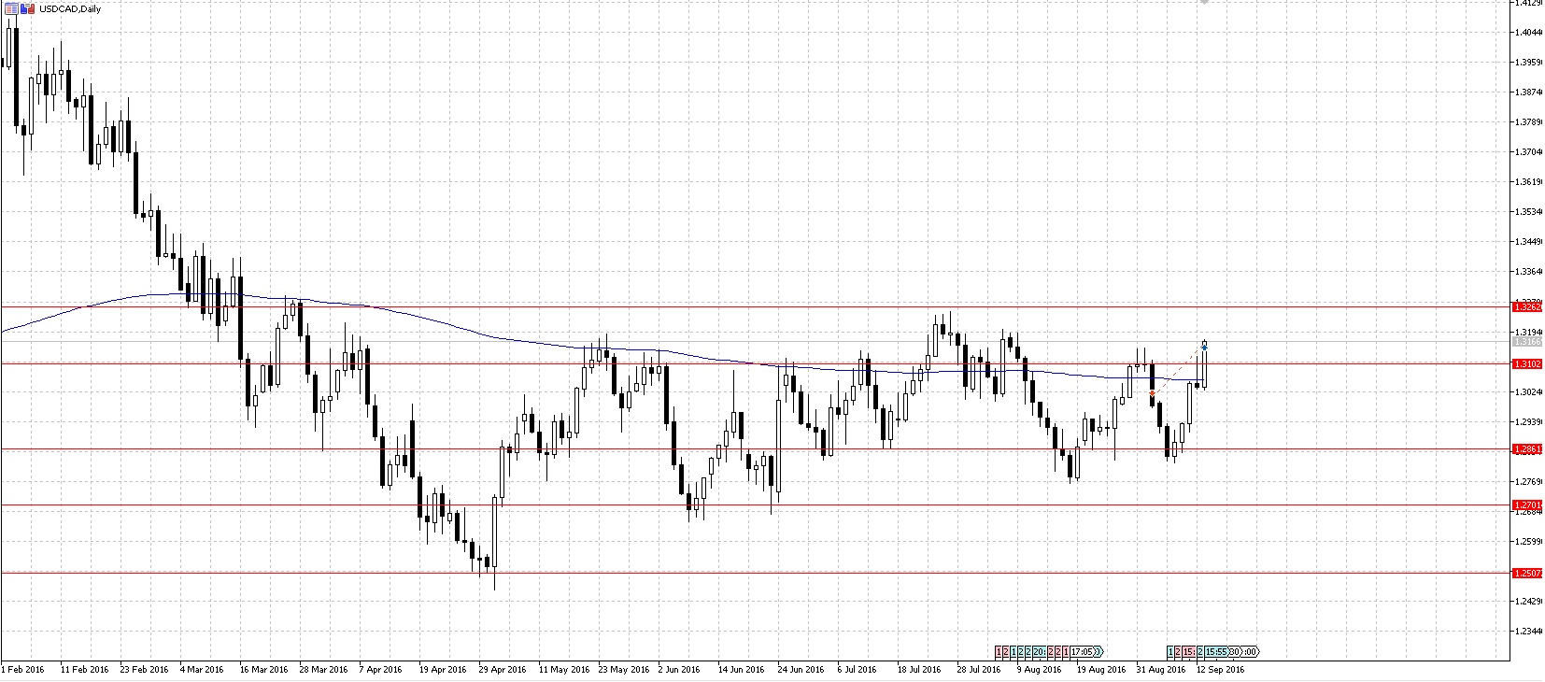Open the Depth of Market icon
The height and width of the screenshot is (682, 1545).
(x=27, y=9)
